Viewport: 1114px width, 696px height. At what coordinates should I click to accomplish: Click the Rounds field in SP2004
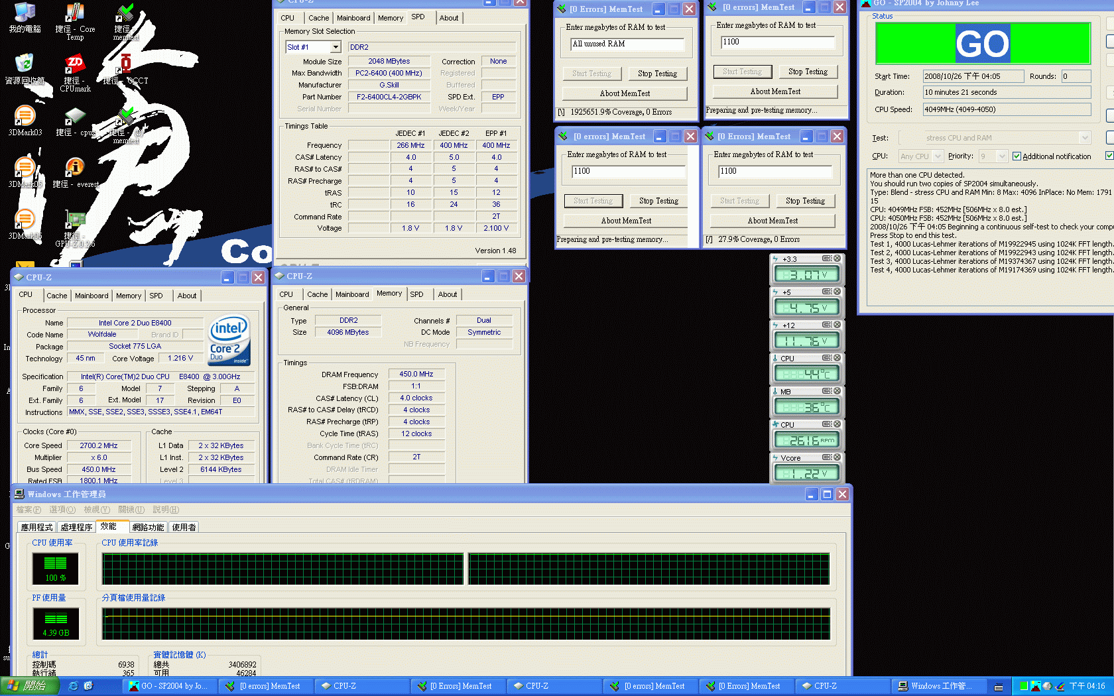coord(1076,76)
